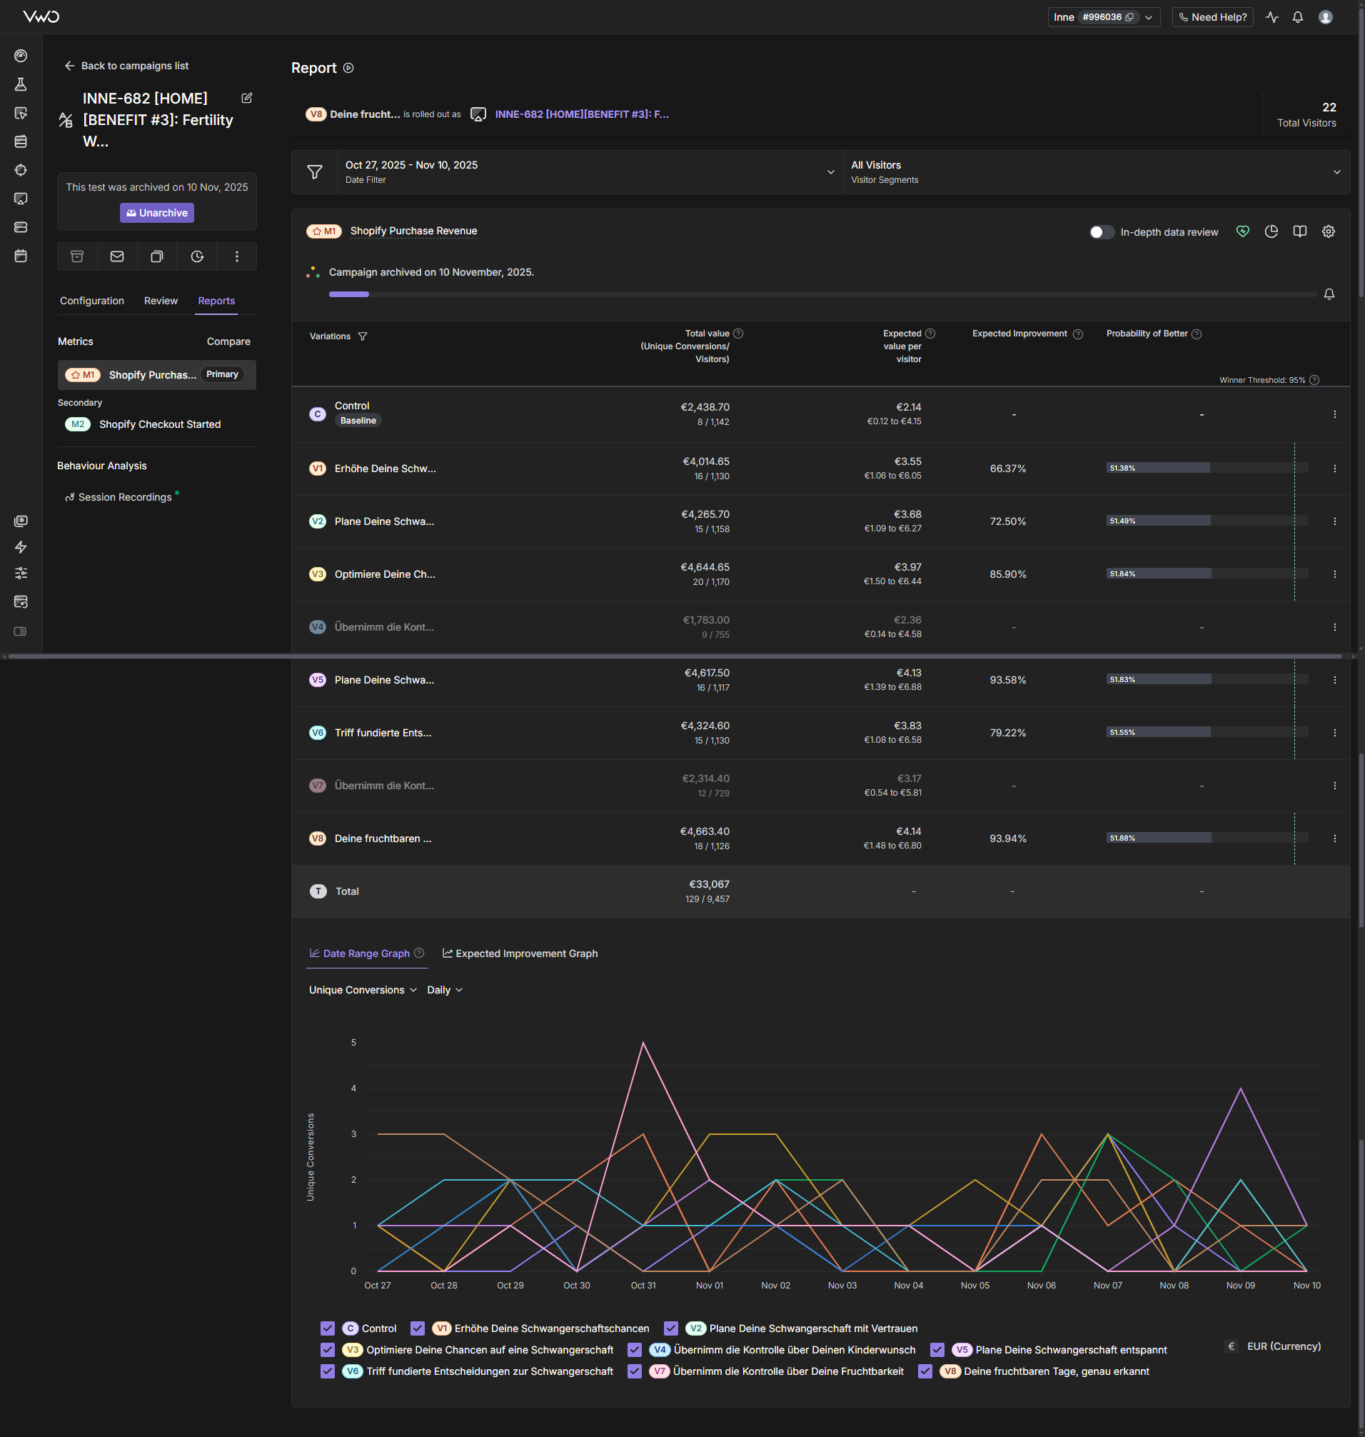
Task: Click the user profile avatar icon
Action: coord(1325,17)
